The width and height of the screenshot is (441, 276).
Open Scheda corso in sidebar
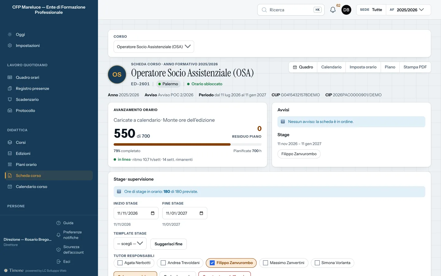[x=49, y=175]
